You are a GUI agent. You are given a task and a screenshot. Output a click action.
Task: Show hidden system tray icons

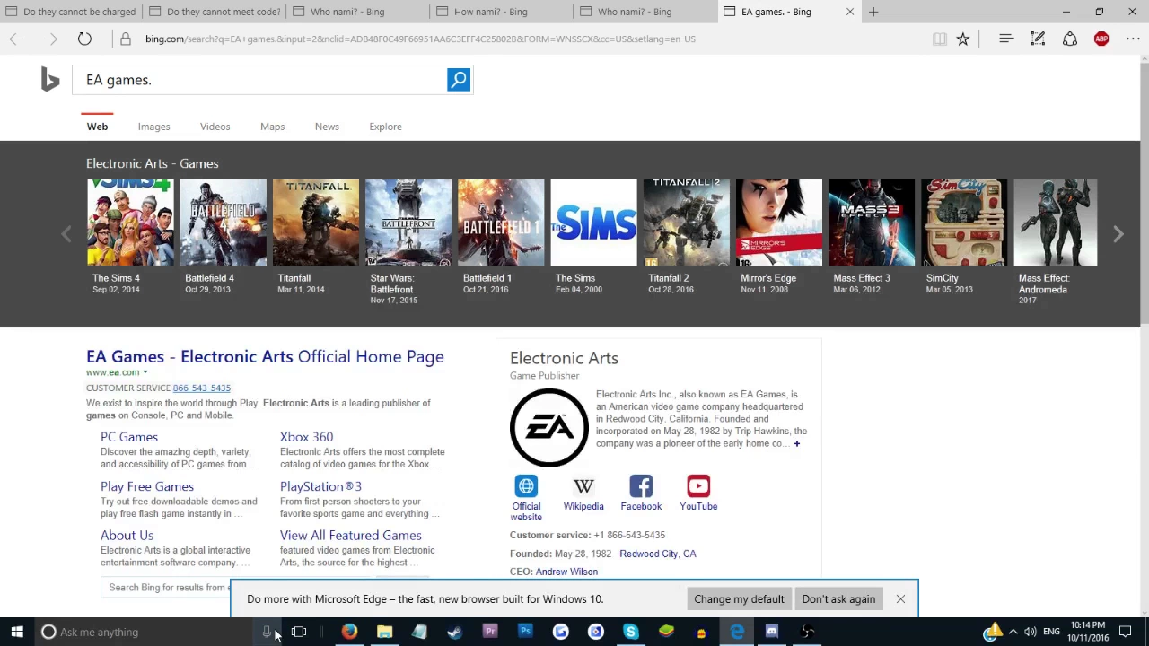click(x=1013, y=632)
